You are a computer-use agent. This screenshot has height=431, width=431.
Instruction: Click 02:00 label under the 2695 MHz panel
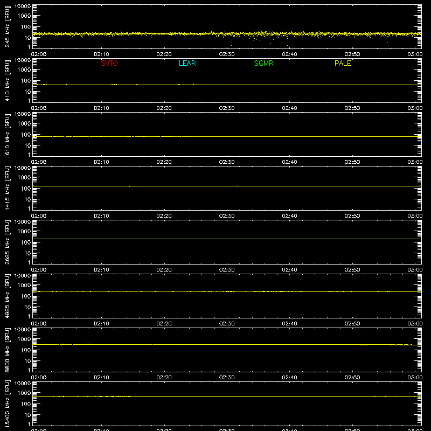tap(39, 270)
